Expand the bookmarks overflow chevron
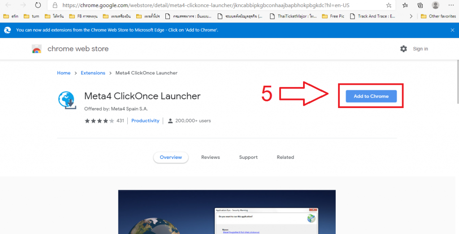Image resolution: width=459 pixels, height=234 pixels. coord(411,17)
